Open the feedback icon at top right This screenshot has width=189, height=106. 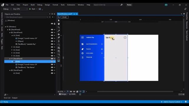point(185,9)
